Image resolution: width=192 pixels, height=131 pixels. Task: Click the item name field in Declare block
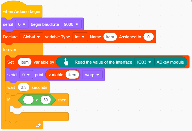110,37
